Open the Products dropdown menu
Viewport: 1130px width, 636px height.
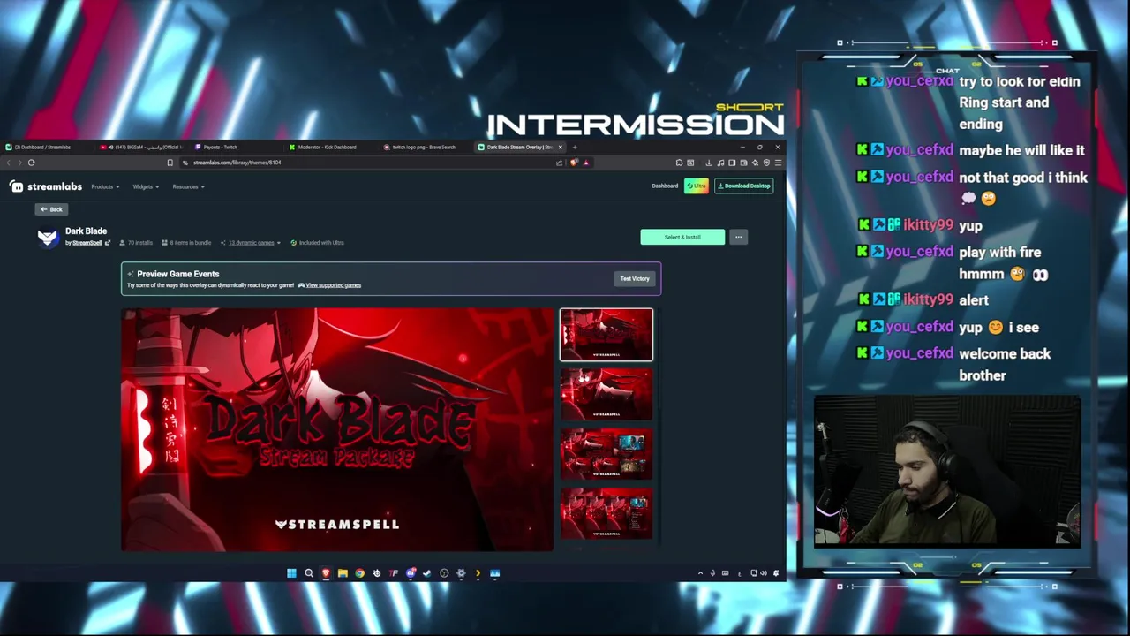104,186
